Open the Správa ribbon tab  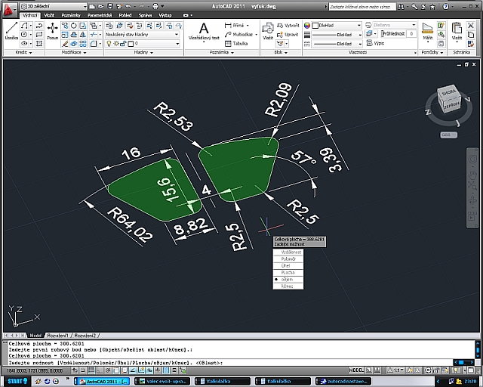pyautogui.click(x=145, y=15)
